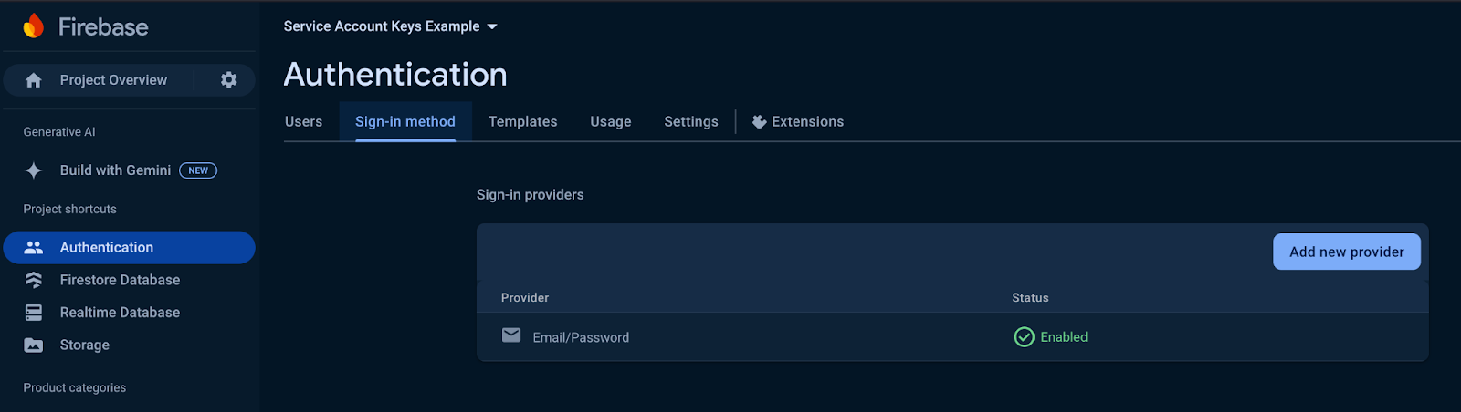Switch to the Users tab
This screenshot has width=1461, height=412.
click(x=303, y=121)
